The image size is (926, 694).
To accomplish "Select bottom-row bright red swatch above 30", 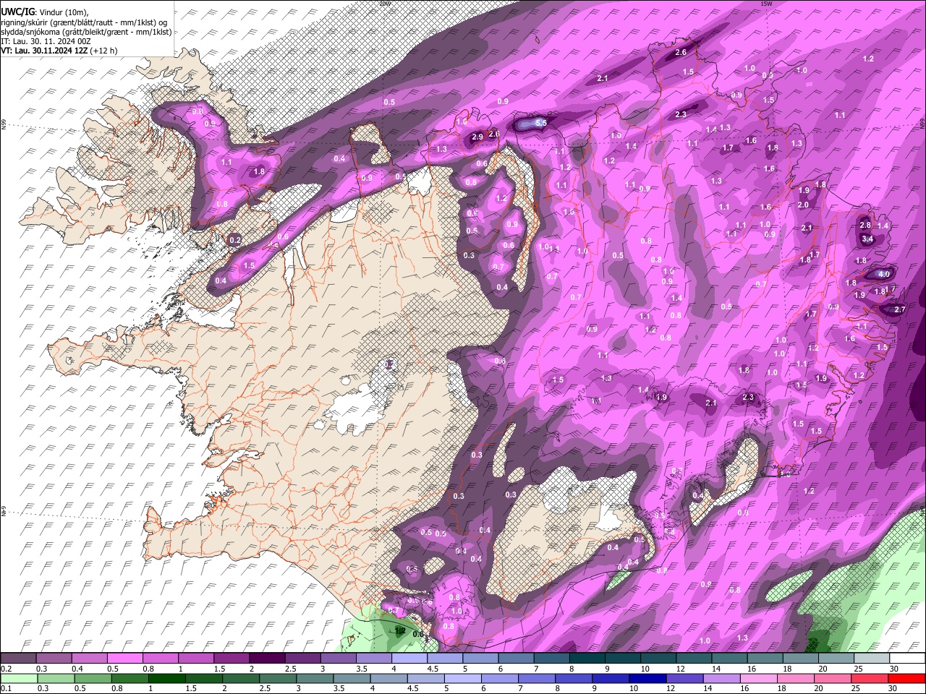I will pos(907,679).
